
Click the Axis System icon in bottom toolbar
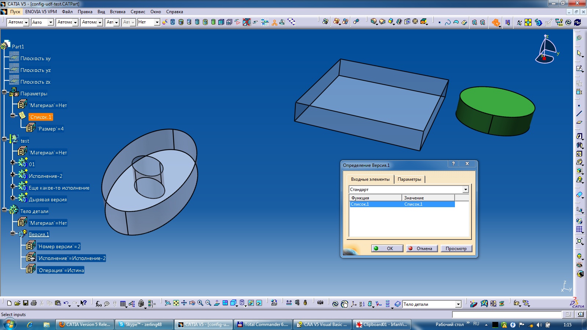(354, 304)
